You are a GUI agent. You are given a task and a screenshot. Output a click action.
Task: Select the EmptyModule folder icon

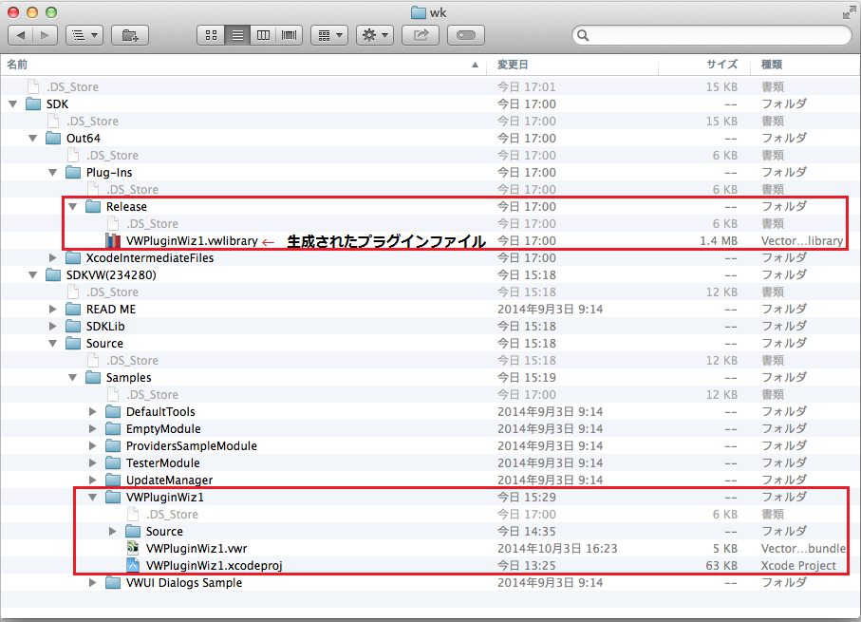113,428
